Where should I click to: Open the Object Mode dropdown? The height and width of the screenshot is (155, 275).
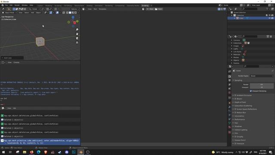tap(9, 12)
